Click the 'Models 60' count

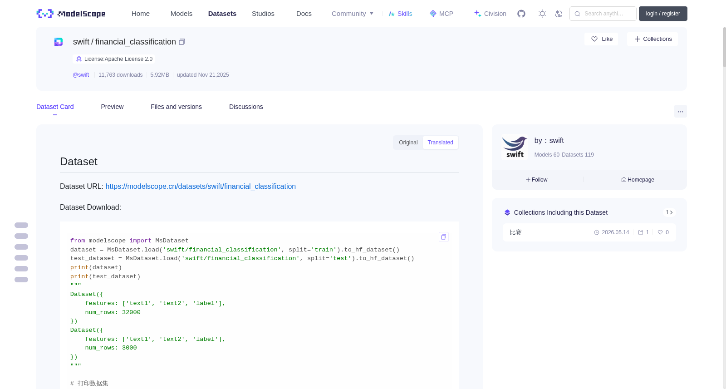coord(547,155)
